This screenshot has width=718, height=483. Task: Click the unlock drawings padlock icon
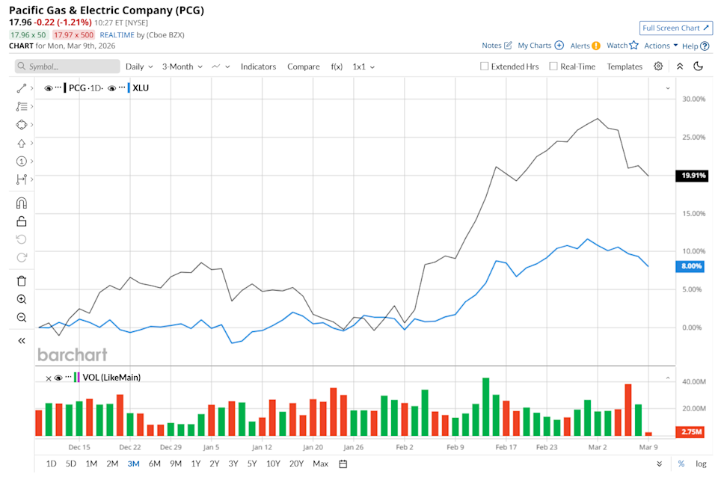pyautogui.click(x=21, y=221)
